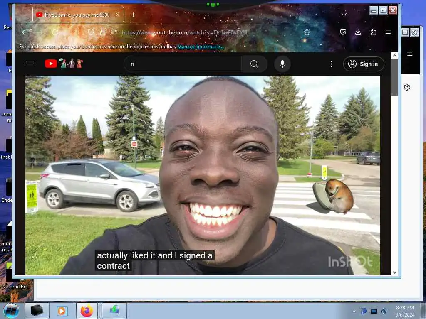Image resolution: width=426 pixels, height=319 pixels.
Task: Open the black box taskbar app
Action: tap(37, 311)
